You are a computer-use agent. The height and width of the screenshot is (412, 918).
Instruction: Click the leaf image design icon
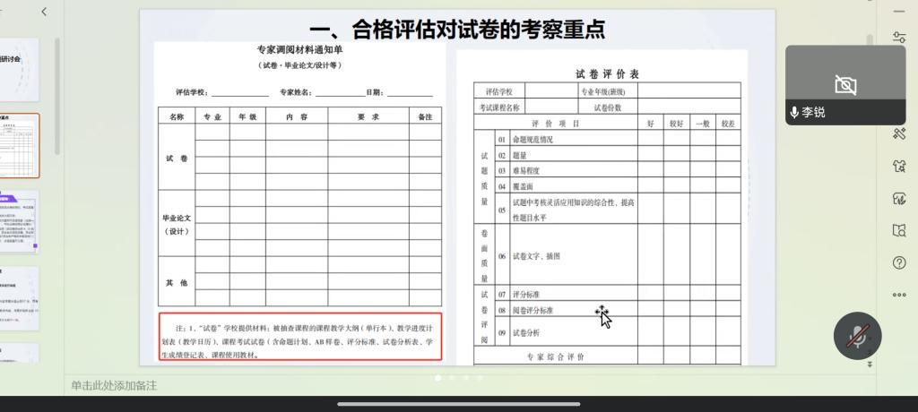click(x=899, y=199)
